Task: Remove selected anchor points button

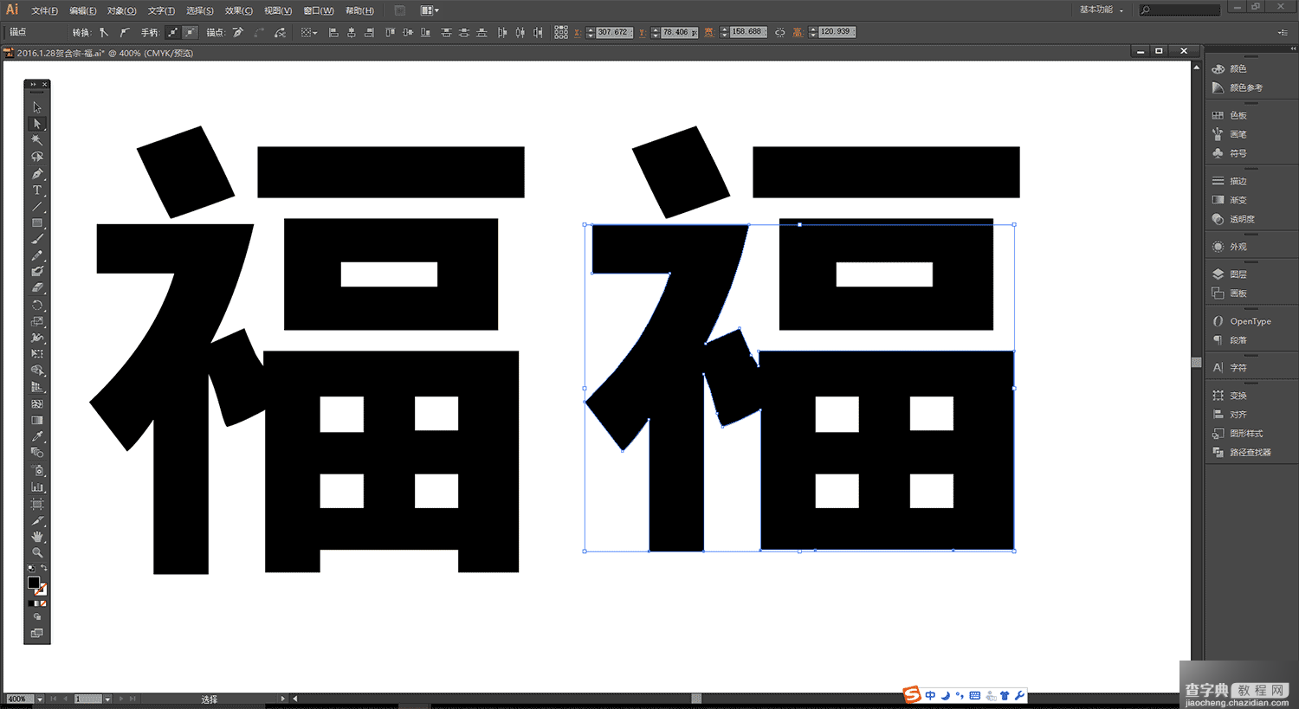Action: coord(237,32)
